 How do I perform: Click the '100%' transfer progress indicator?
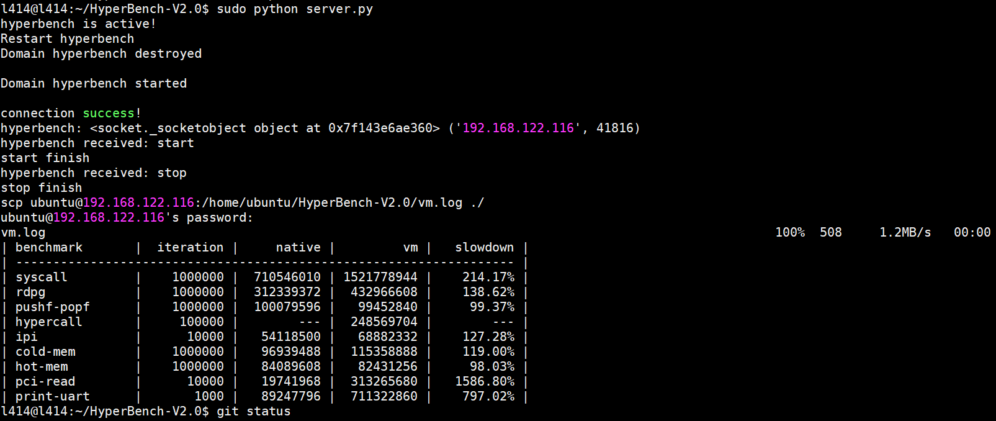[790, 232]
